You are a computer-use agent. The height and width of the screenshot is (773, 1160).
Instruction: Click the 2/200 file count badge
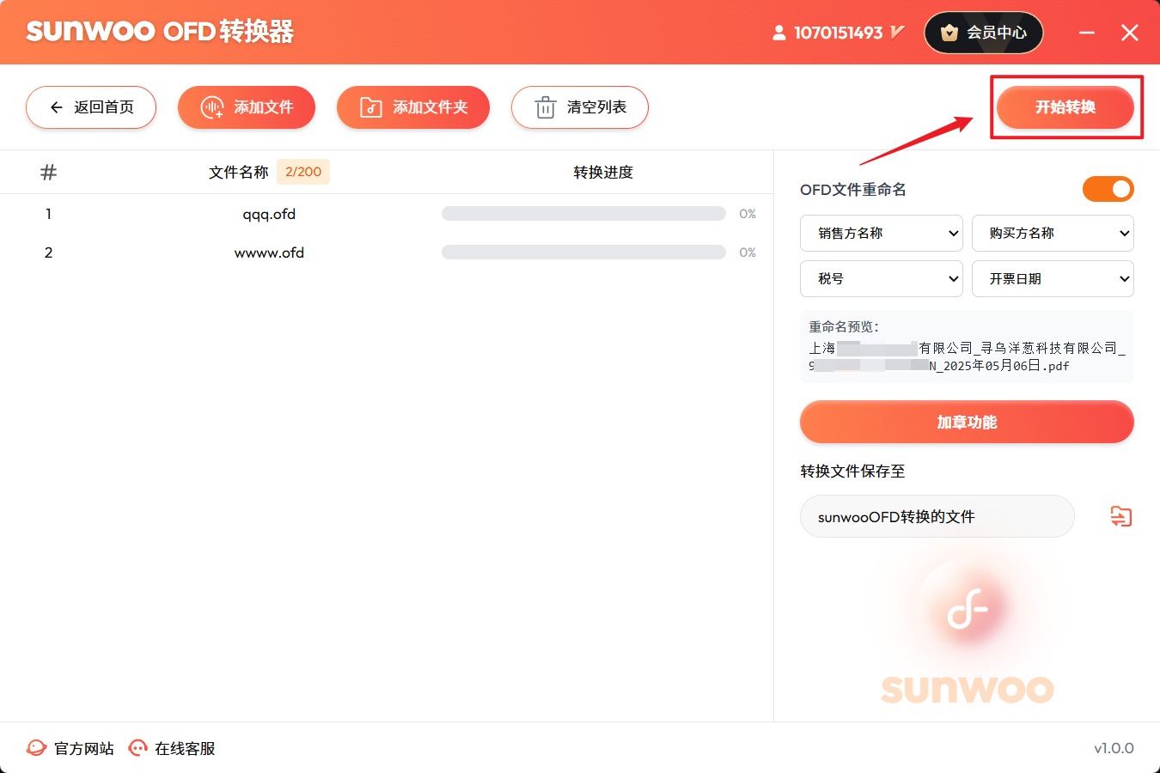[x=303, y=172]
